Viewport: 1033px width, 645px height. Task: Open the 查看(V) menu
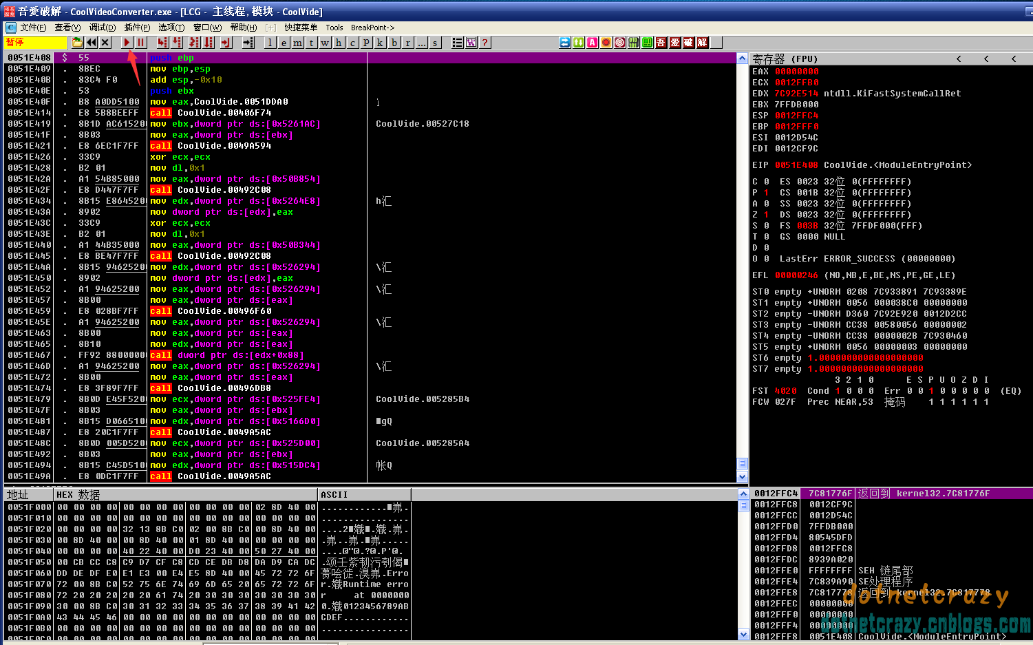(67, 28)
